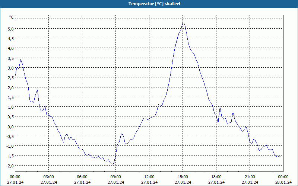Select the 5,0 y-axis value
Image resolution: width=298 pixels, height=186 pixels.
click(11, 29)
